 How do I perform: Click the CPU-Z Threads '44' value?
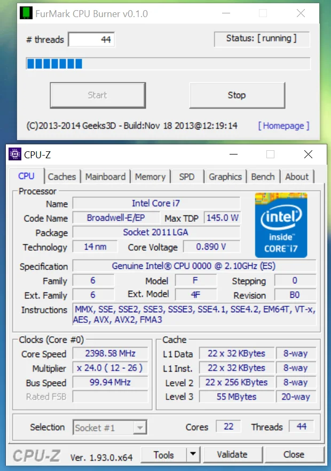click(301, 427)
